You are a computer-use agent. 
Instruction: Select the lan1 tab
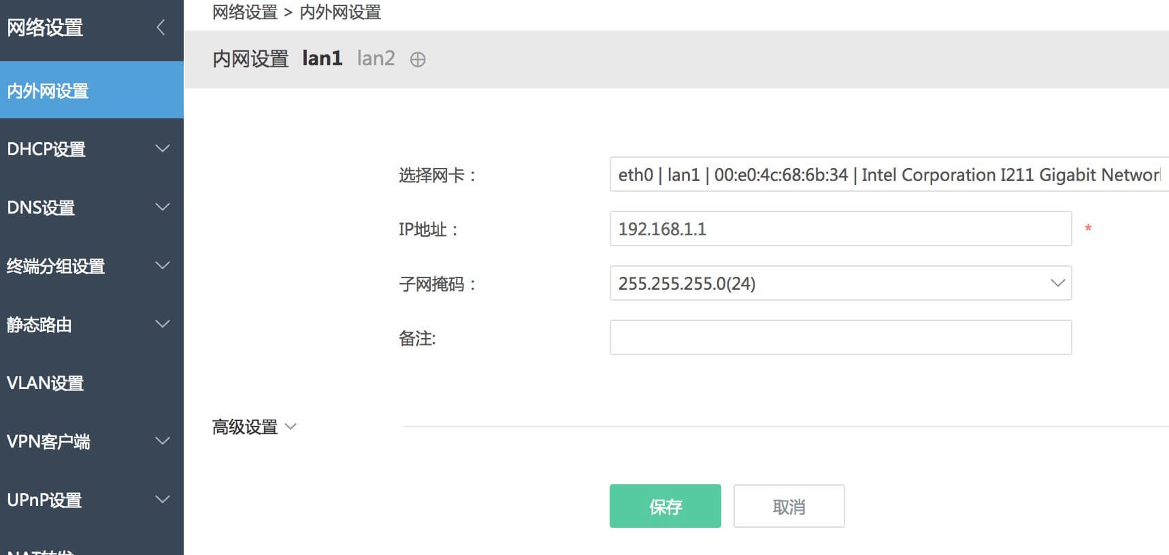322,58
